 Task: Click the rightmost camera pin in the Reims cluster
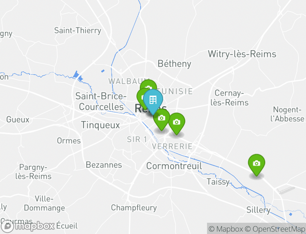177,122
